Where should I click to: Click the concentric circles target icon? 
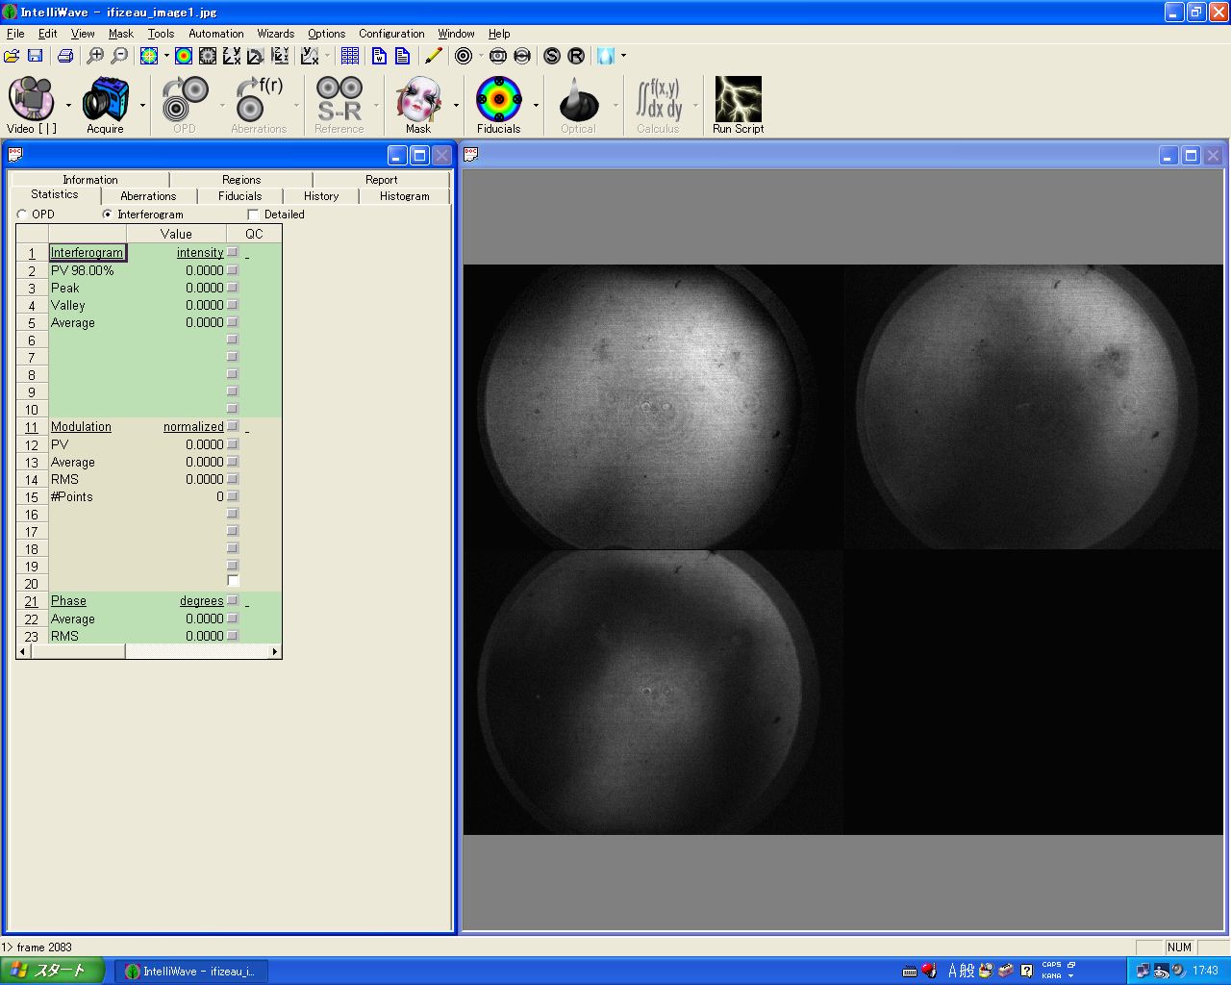point(464,56)
